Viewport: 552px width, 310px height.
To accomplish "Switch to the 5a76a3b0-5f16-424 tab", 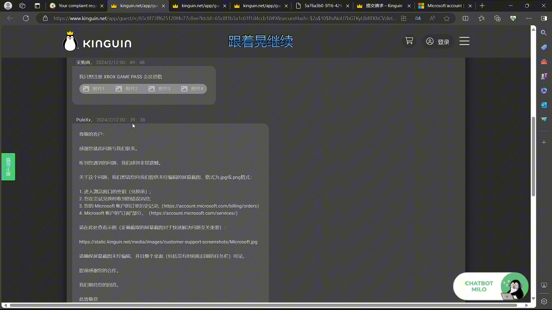I will click(323, 6).
